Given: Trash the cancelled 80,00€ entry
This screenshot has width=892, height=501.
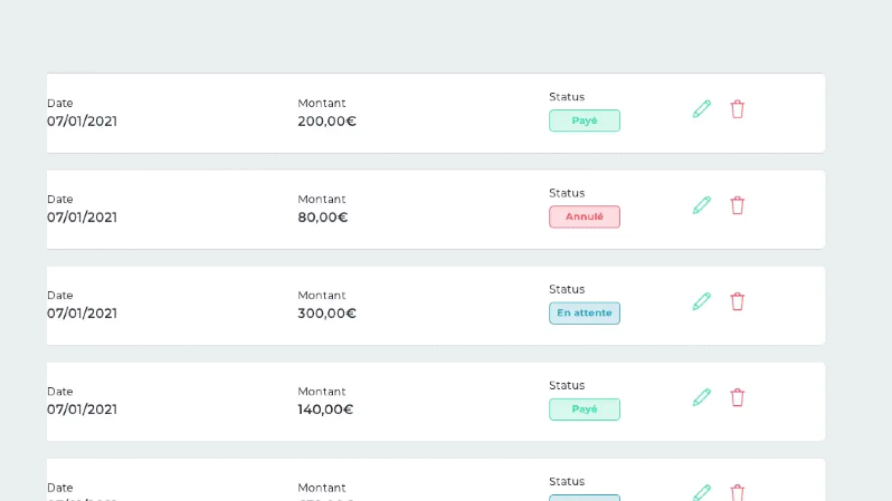Looking at the screenshot, I should click(737, 205).
